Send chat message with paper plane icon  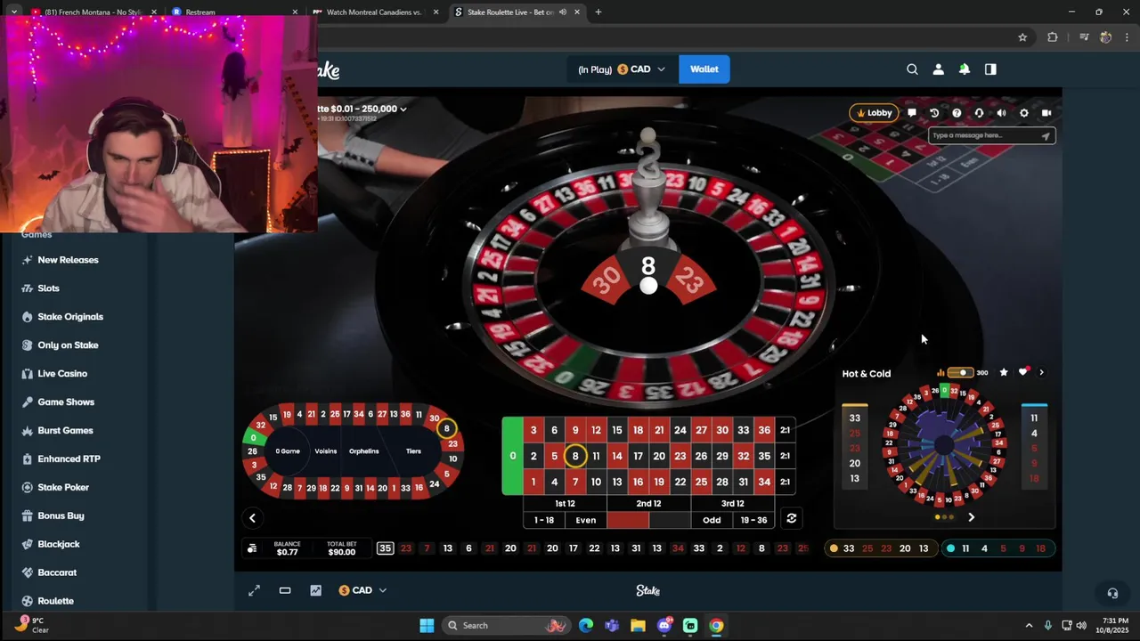pyautogui.click(x=1046, y=136)
